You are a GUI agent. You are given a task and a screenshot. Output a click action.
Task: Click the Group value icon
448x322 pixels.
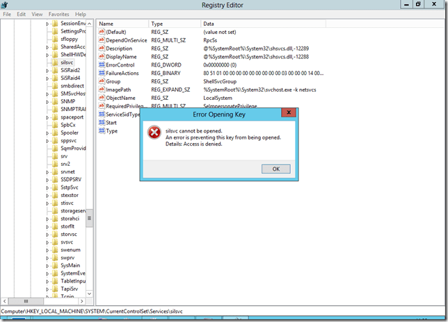[102, 81]
